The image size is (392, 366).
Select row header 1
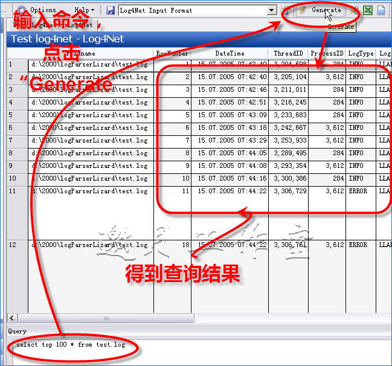click(18, 65)
